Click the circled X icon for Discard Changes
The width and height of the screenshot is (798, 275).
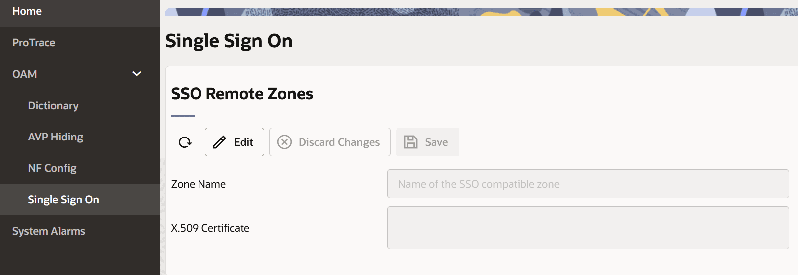(x=284, y=142)
